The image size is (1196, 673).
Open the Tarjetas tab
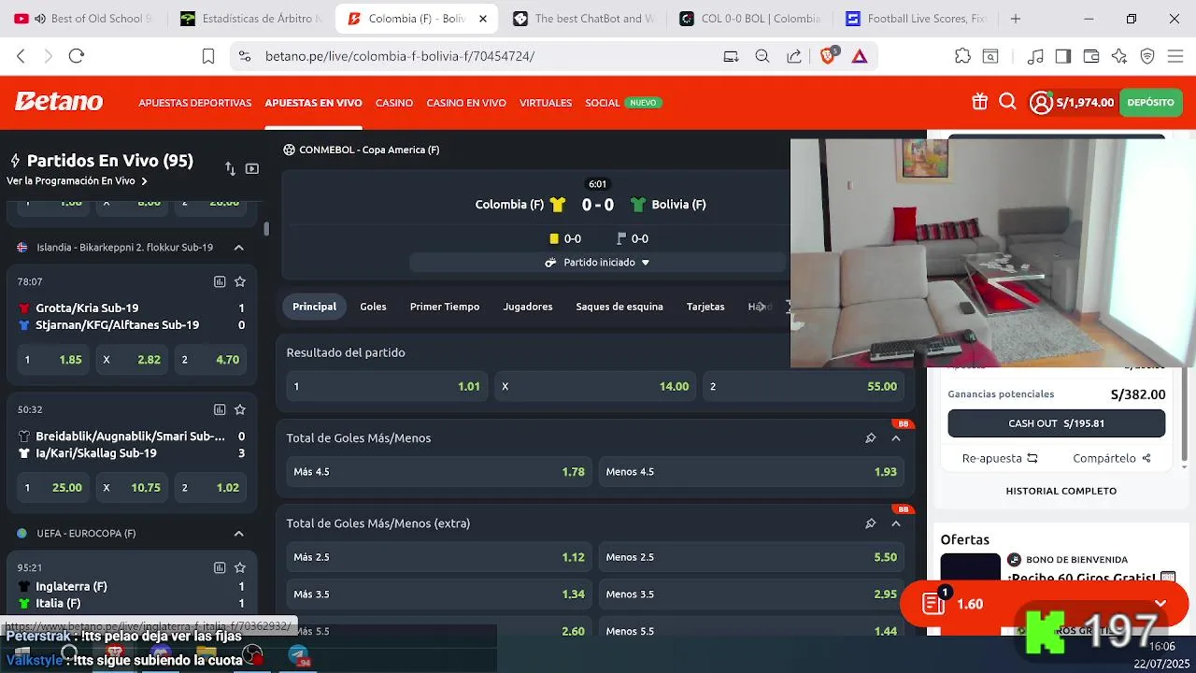tap(705, 307)
